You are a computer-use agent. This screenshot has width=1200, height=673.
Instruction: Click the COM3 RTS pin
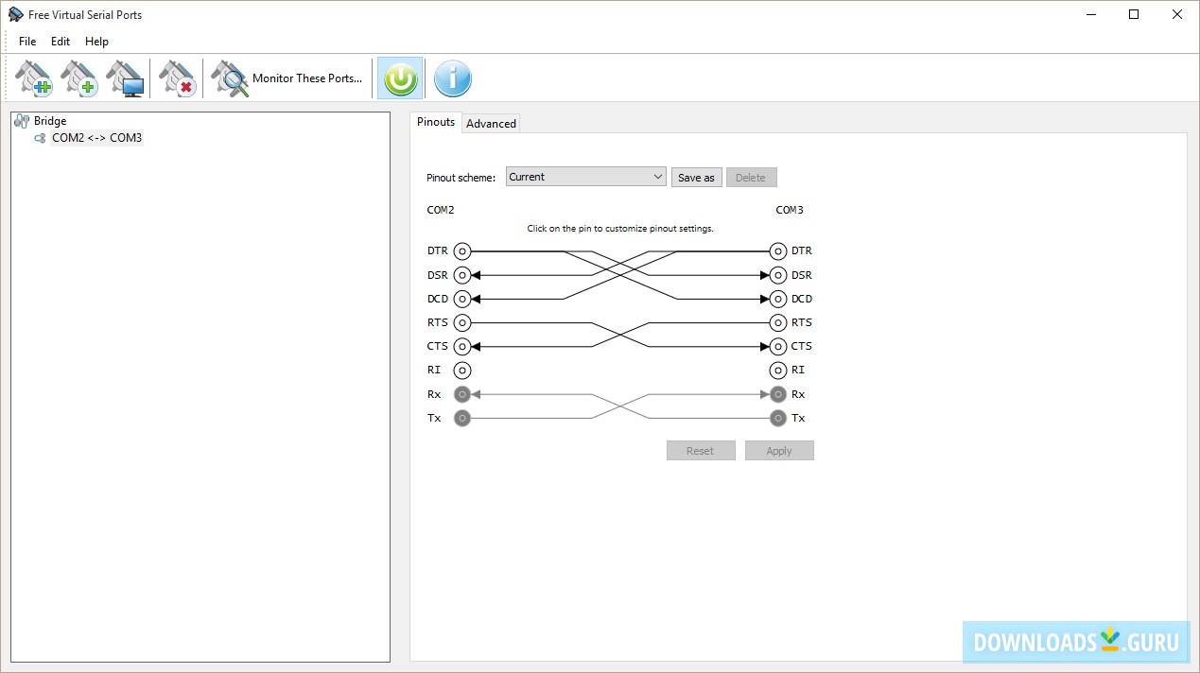tap(778, 323)
